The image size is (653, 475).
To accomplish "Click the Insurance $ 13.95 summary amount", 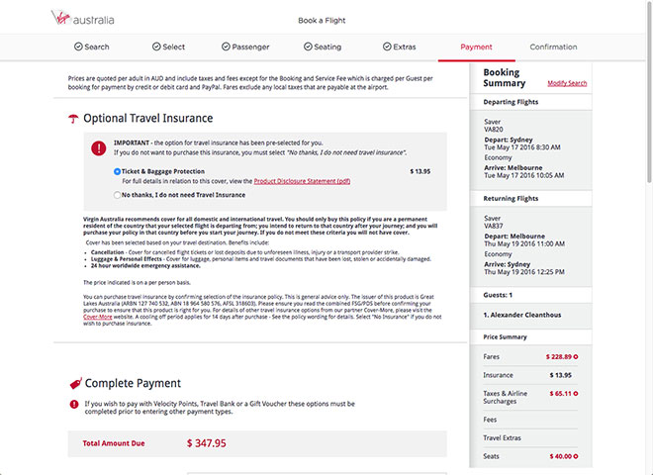I will [561, 375].
